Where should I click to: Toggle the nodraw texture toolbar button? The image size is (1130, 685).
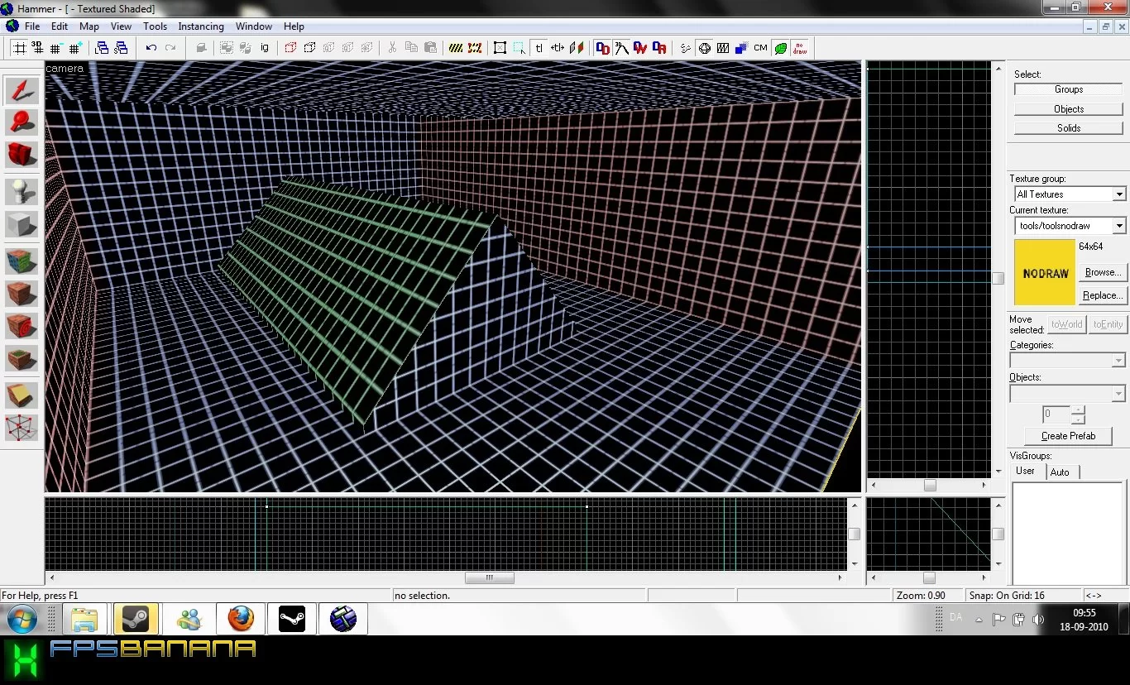pyautogui.click(x=800, y=48)
